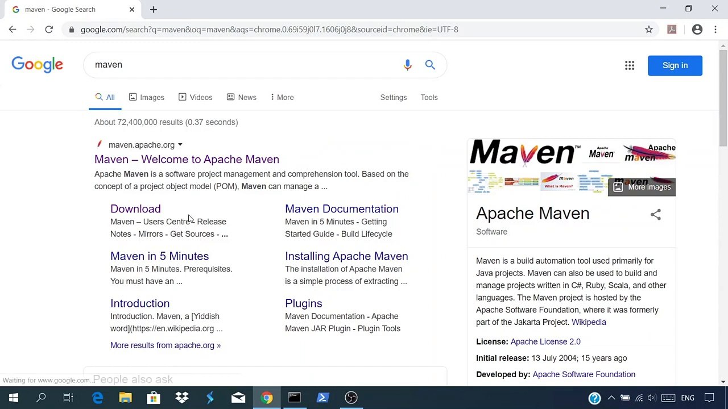Open PowerShell from taskbar
Viewport: 728px width, 409px height.
322,398
